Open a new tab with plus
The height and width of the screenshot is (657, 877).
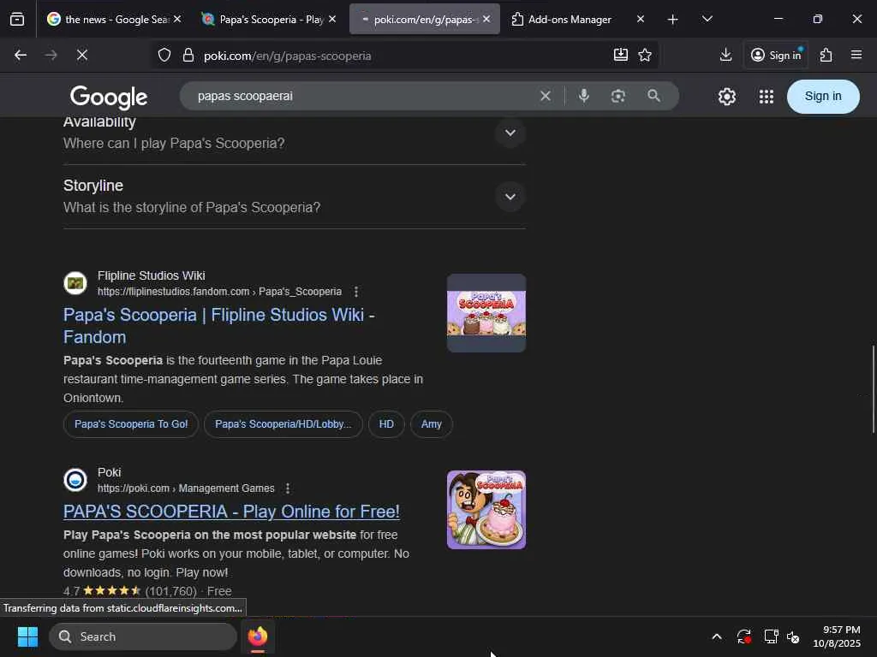click(673, 20)
